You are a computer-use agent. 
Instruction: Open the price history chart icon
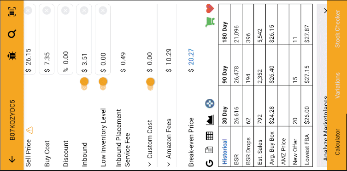click(x=209, y=120)
